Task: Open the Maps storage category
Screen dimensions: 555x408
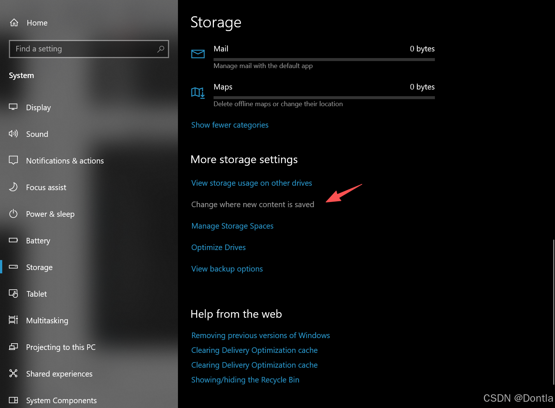Action: pyautogui.click(x=313, y=95)
